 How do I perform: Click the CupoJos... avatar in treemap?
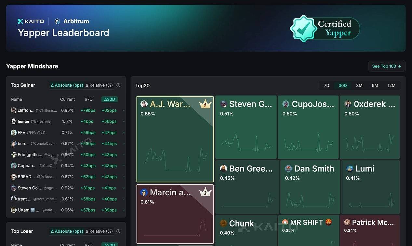click(x=286, y=104)
